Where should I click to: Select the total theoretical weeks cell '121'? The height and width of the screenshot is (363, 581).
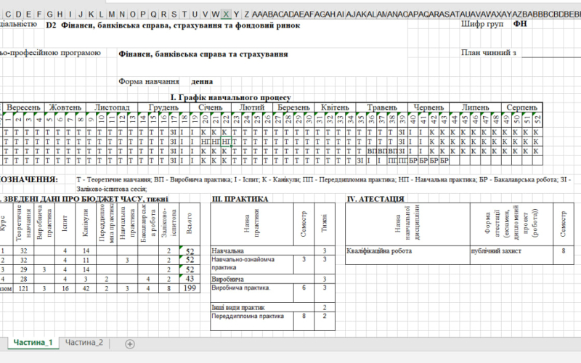(23, 288)
